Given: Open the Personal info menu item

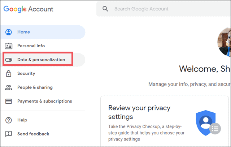Looking at the screenshot, I should point(31,46).
